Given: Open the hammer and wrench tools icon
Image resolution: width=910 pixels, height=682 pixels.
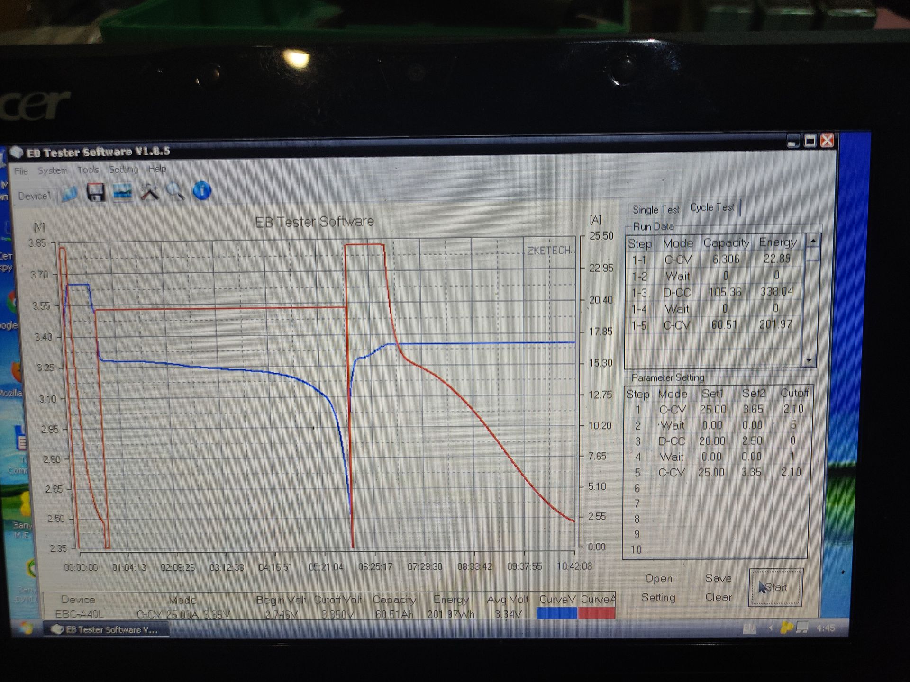Looking at the screenshot, I should click(150, 192).
